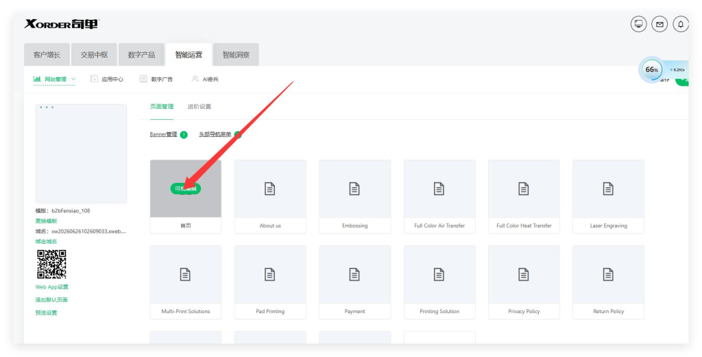702x357 pixels.
Task: Click the template preview thumbnail
Action: point(81,154)
